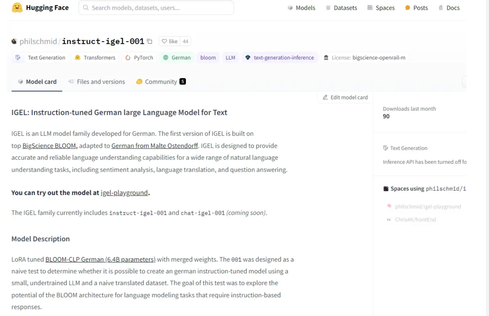Switch to the Community tab

(161, 82)
